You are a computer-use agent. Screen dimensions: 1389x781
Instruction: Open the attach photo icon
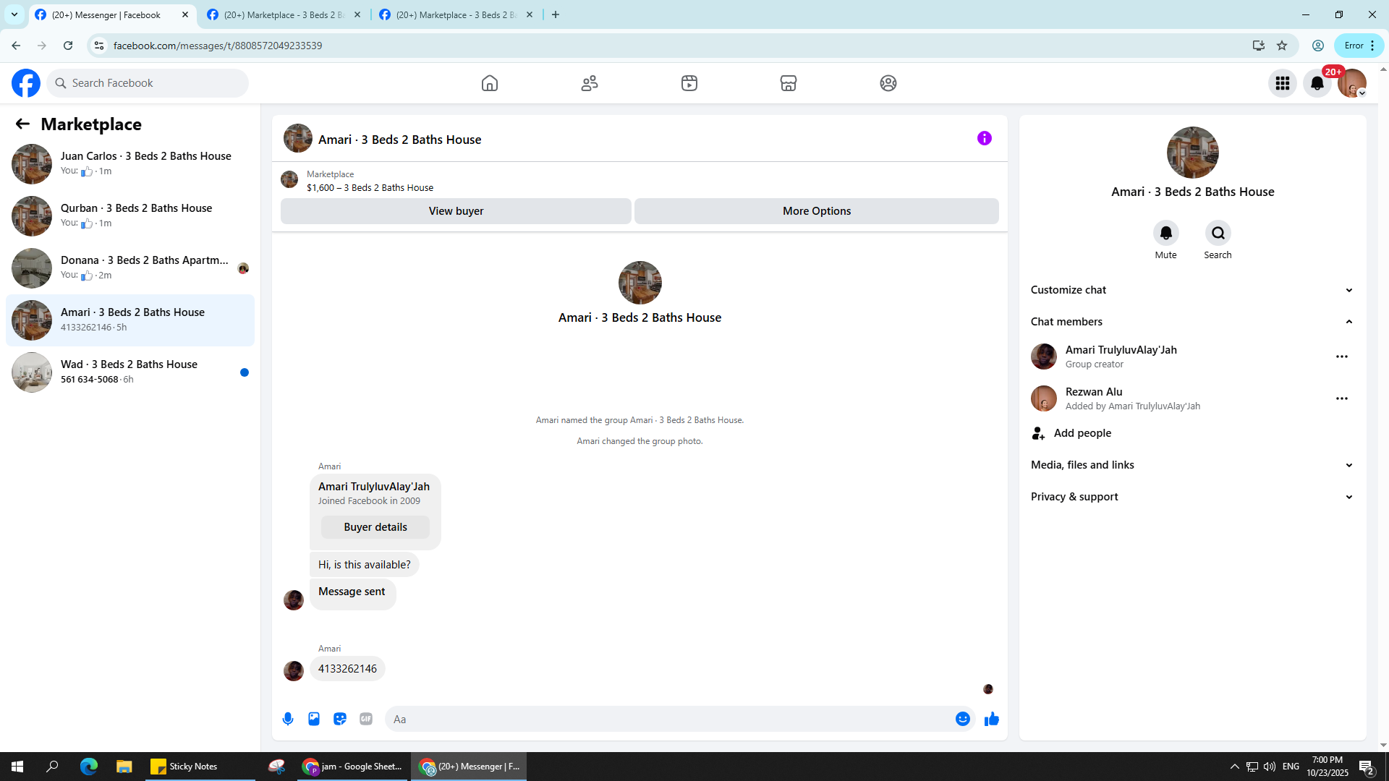coord(314,719)
